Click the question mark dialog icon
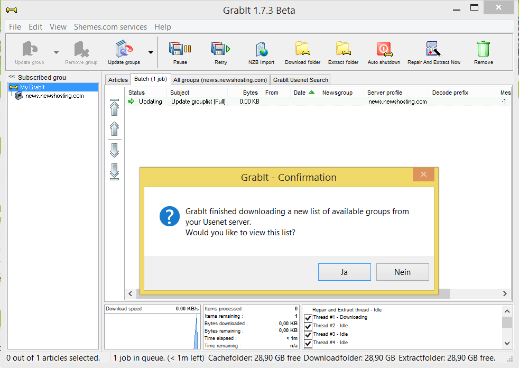This screenshot has height=368, width=519. tap(170, 216)
